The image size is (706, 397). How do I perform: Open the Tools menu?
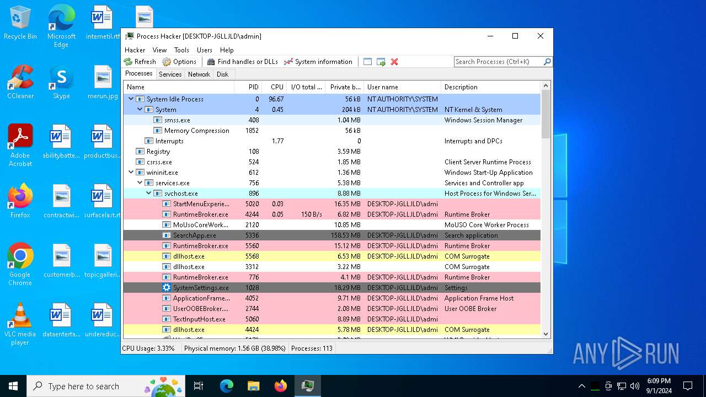point(181,50)
